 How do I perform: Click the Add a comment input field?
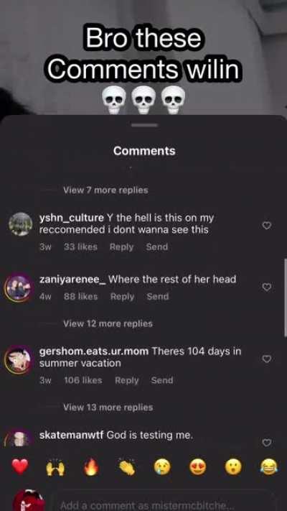pyautogui.click(x=166, y=505)
